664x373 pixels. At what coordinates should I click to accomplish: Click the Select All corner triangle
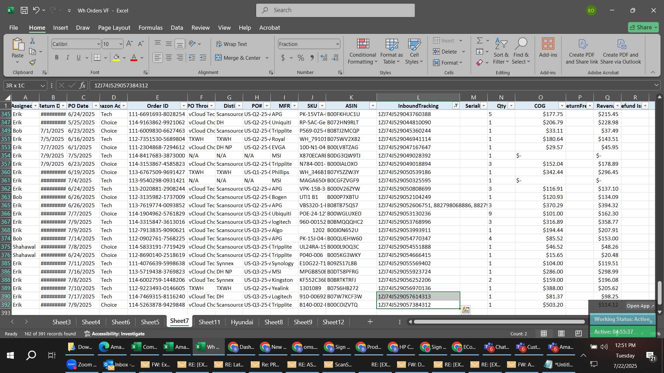tap(7, 97)
